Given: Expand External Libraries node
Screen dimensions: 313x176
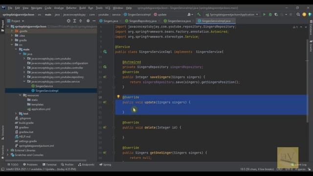Looking at the screenshot, I should pos(8,150).
